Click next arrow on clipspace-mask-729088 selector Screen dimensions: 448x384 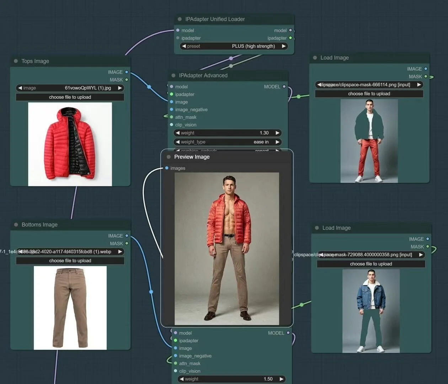click(421, 255)
